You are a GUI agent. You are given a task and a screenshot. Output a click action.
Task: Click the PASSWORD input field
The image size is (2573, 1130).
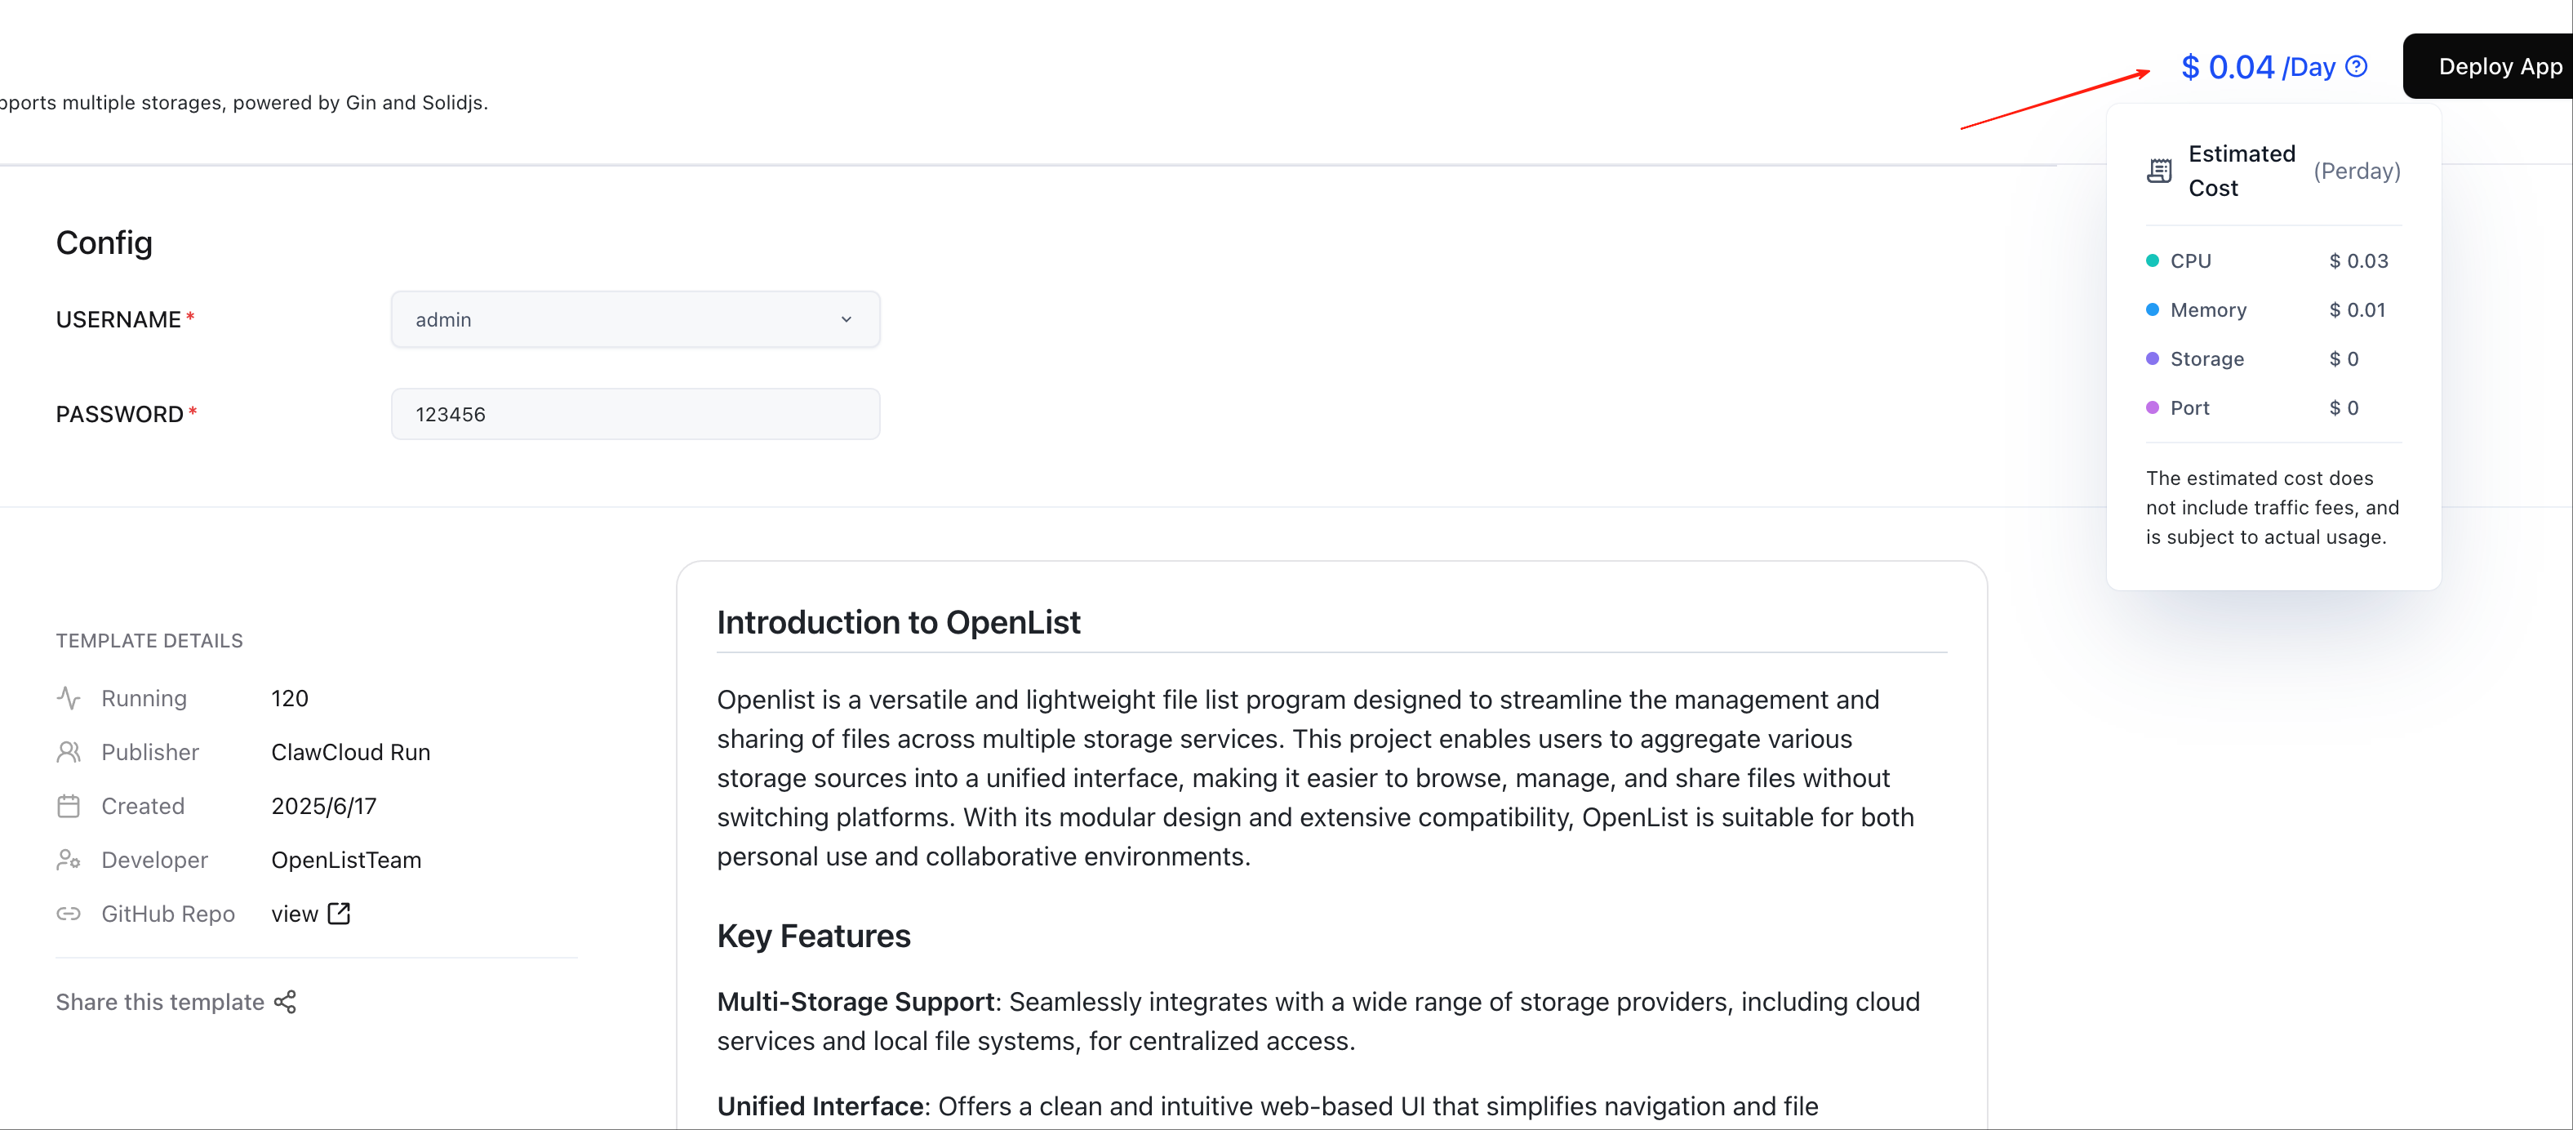click(x=635, y=415)
